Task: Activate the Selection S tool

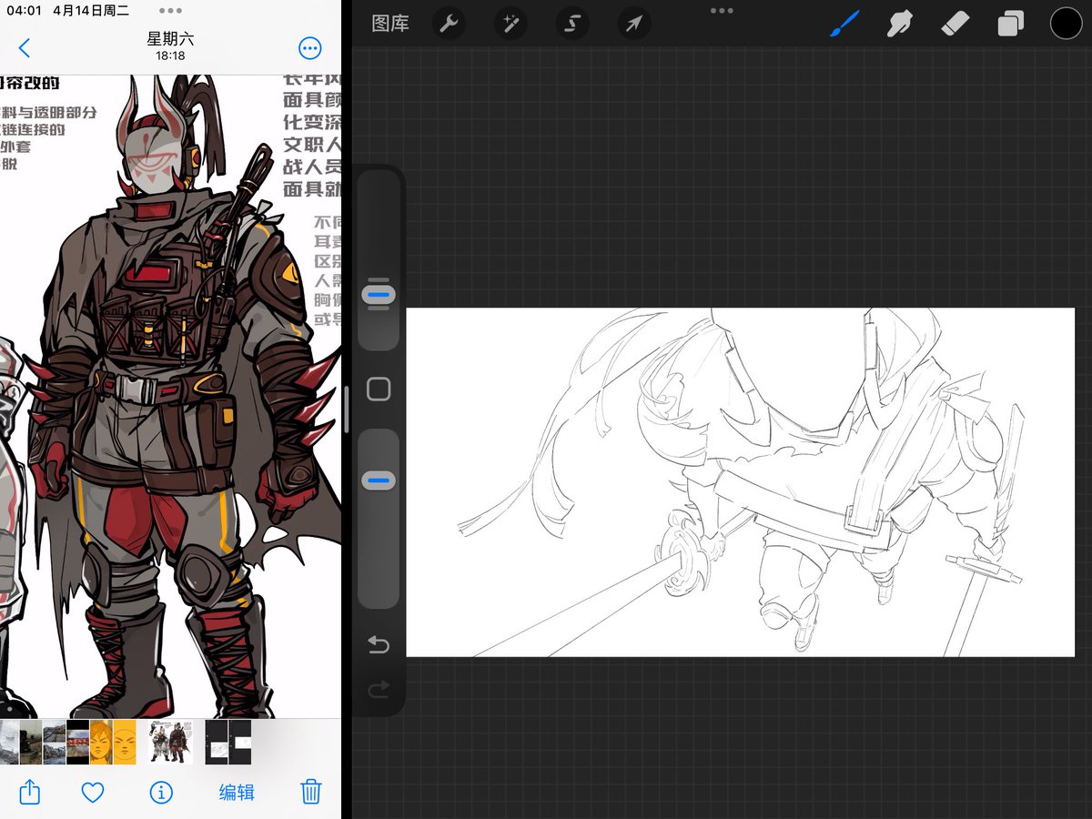Action: point(571,24)
